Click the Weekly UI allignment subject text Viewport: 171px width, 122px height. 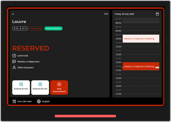pos(28,61)
